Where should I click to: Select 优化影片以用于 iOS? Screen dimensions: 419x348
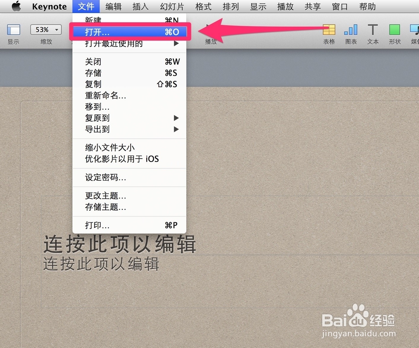[x=129, y=159]
